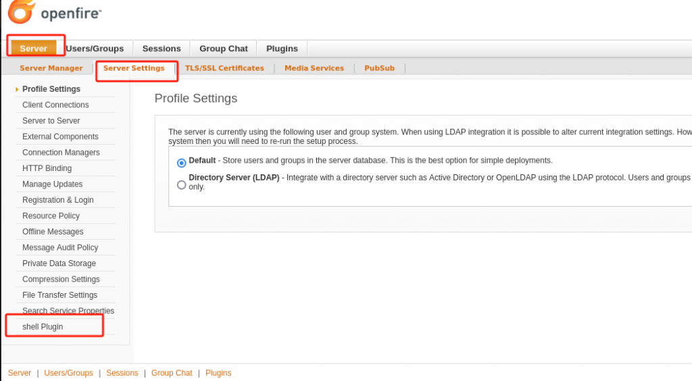Click the Profile Settings page heading
692x381 pixels.
196,99
